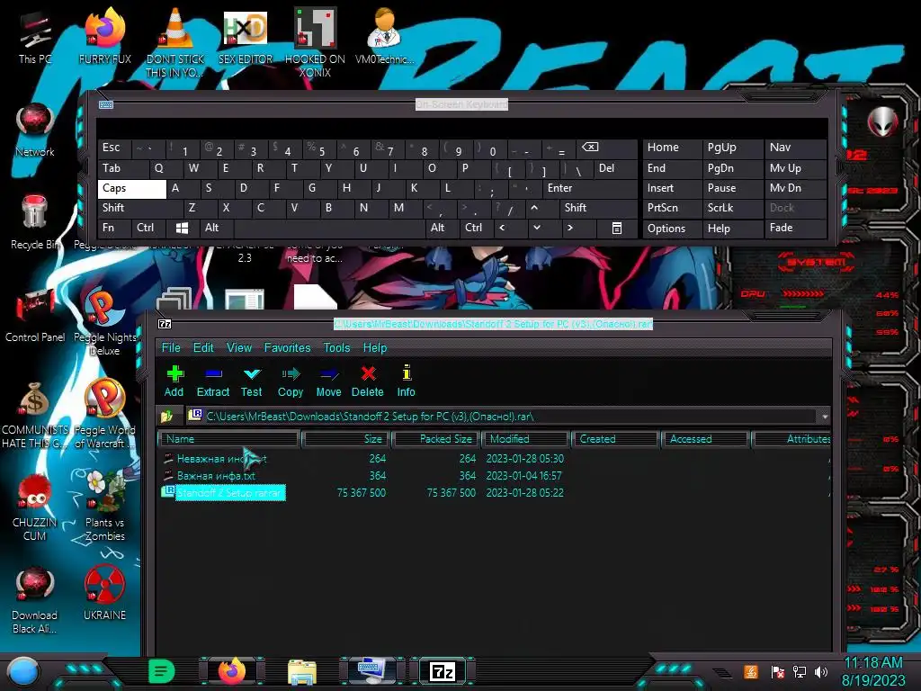Toggle the right Alt key
Screen dimensions: 921x691
443,228
